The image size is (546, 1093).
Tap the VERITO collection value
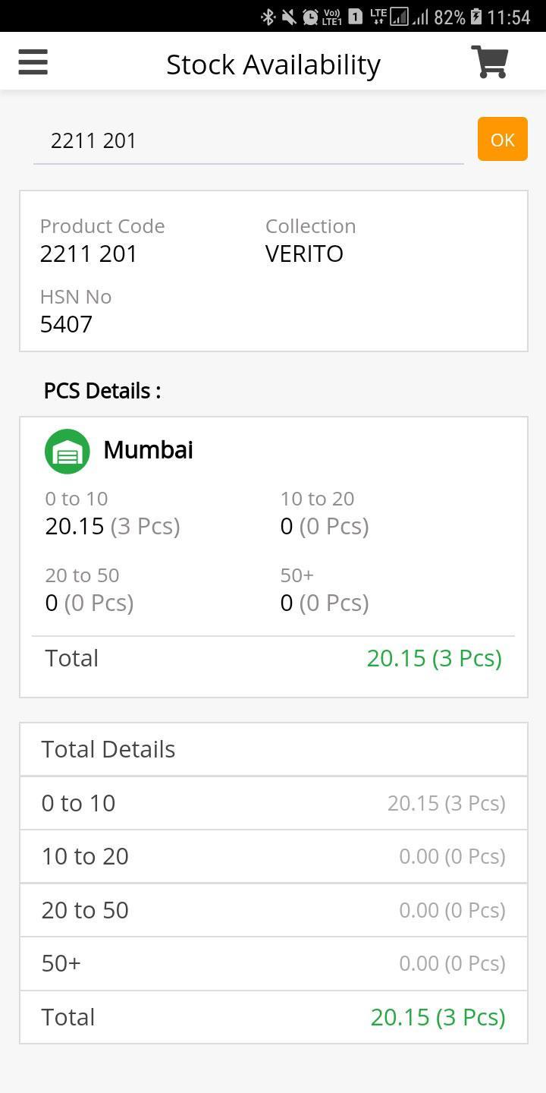point(304,254)
